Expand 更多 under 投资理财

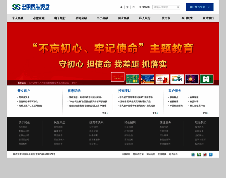coord(156,113)
